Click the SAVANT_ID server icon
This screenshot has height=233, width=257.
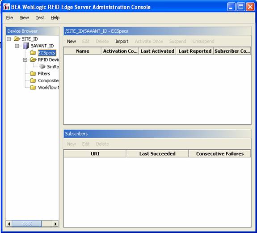(26, 46)
